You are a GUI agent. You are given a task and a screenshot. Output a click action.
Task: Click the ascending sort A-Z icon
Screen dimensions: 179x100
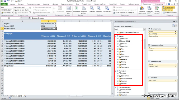tap(54, 8)
